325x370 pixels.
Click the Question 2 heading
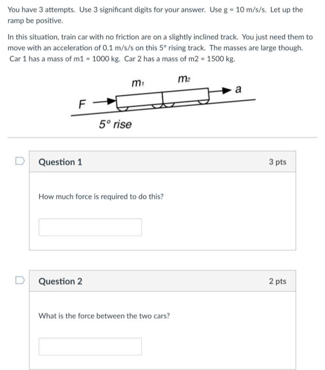click(x=61, y=282)
